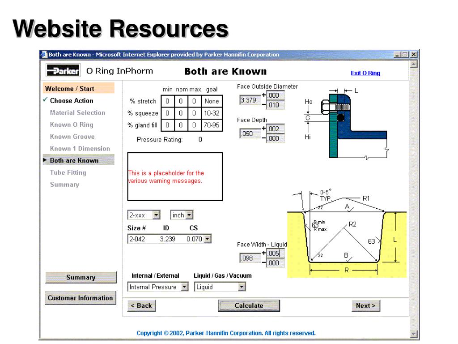Click % stretch goal None cell
Viewport: 458px width, 344px height.
click(212, 101)
